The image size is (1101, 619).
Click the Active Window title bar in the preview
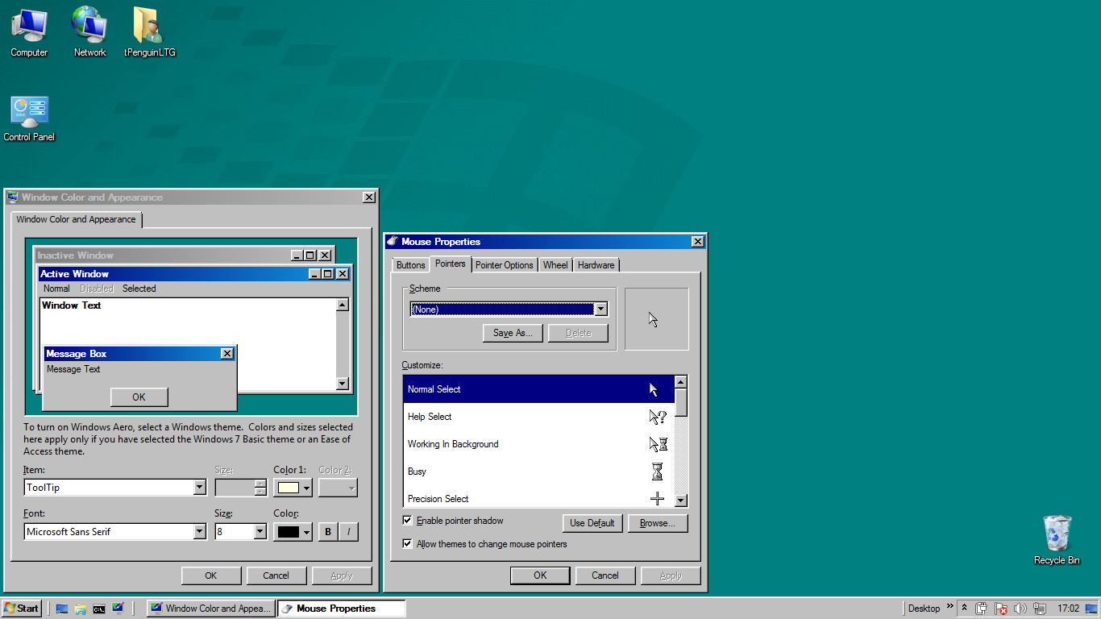pyautogui.click(x=195, y=274)
